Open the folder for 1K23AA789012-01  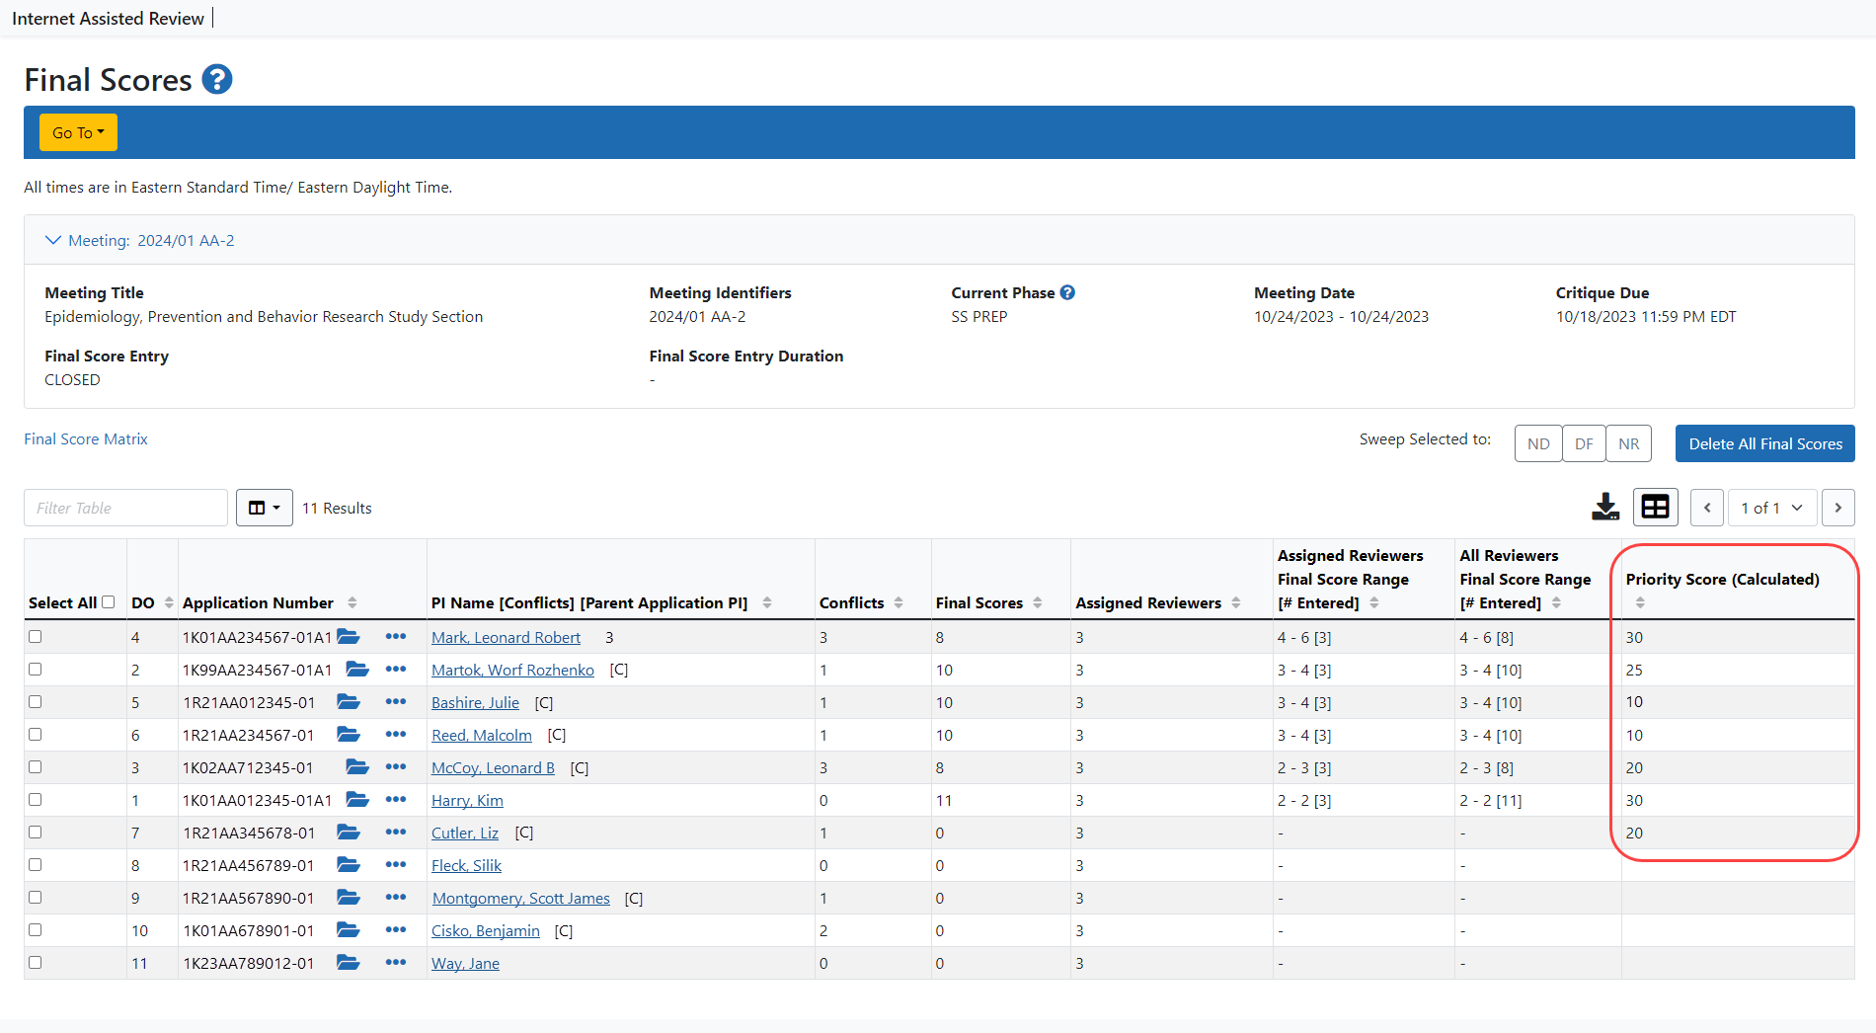349,963
